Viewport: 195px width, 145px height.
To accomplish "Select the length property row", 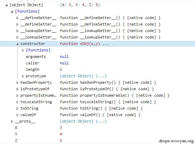I will 97,70.
